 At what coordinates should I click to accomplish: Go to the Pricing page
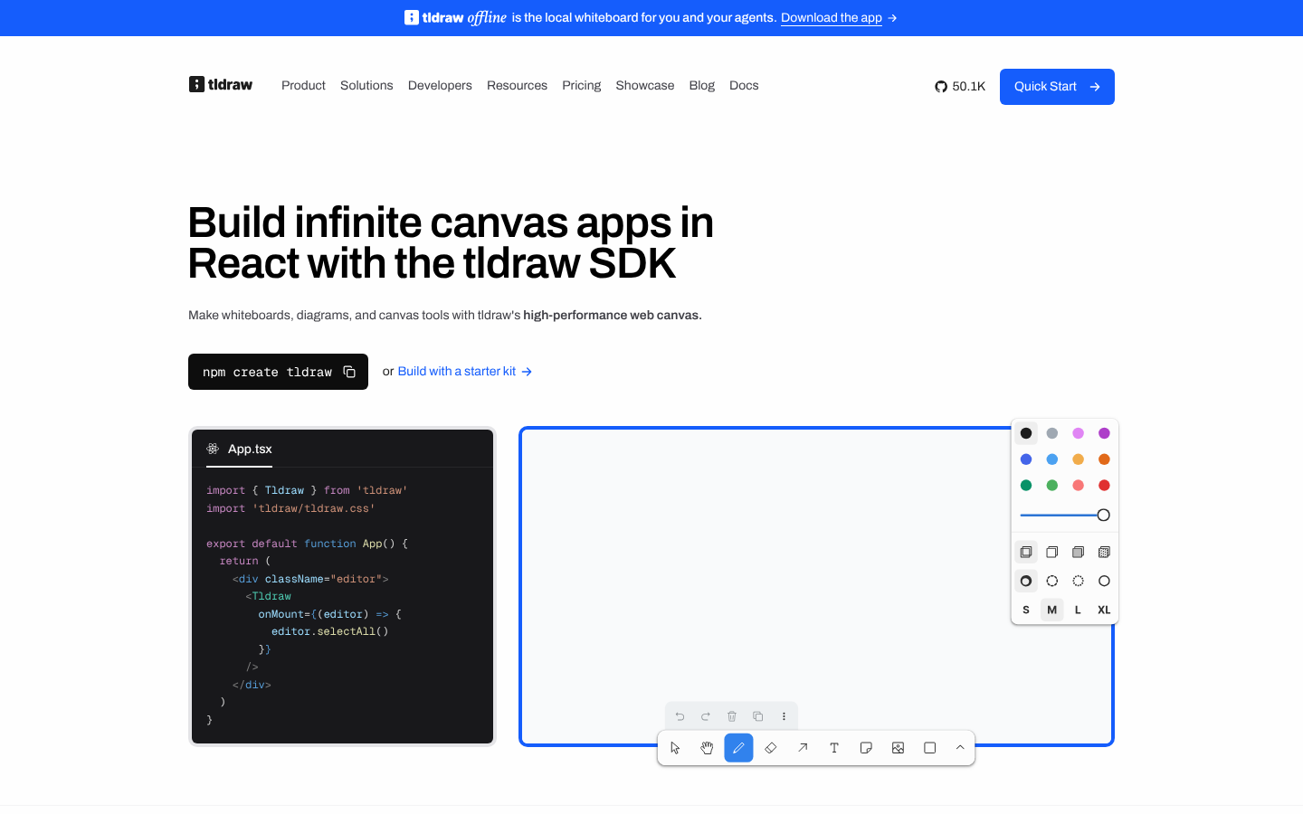click(582, 86)
